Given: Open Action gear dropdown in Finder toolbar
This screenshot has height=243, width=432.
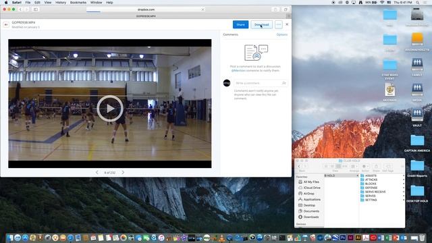Looking at the screenshot, I should (x=365, y=167).
